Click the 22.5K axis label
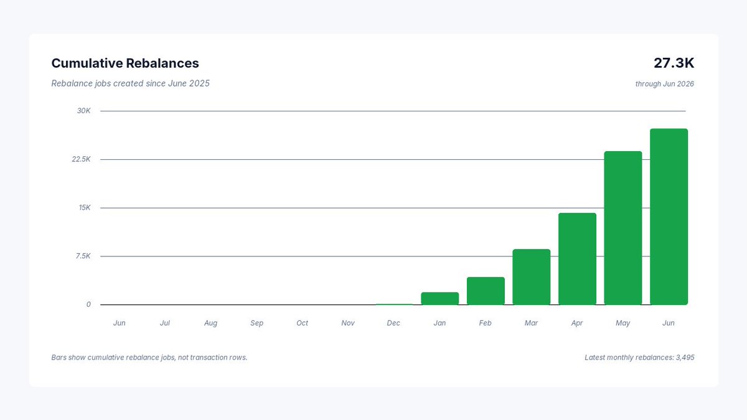Viewport: 747px width, 420px height. click(x=82, y=159)
